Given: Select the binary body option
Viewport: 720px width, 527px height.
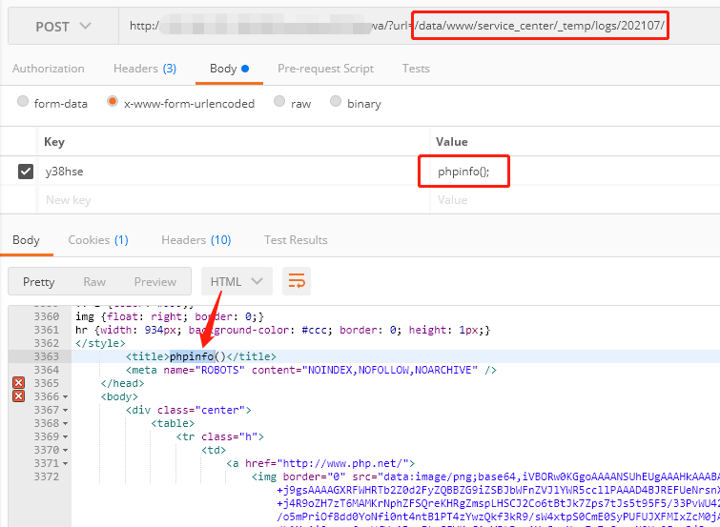Looking at the screenshot, I should pyautogui.click(x=336, y=103).
